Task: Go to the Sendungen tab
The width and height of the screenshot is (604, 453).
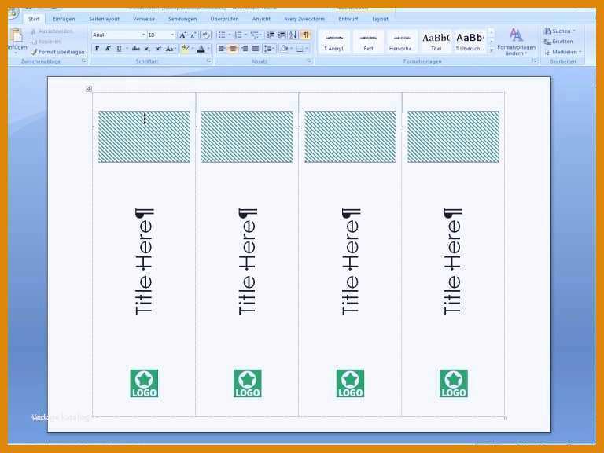Action: [x=182, y=19]
